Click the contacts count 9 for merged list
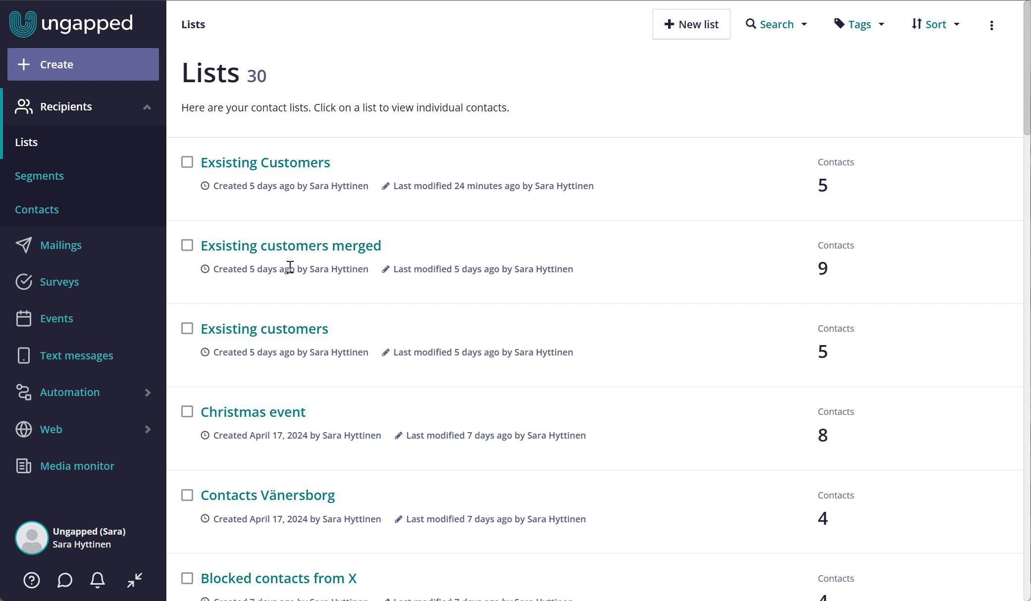The height and width of the screenshot is (601, 1031). point(823,268)
